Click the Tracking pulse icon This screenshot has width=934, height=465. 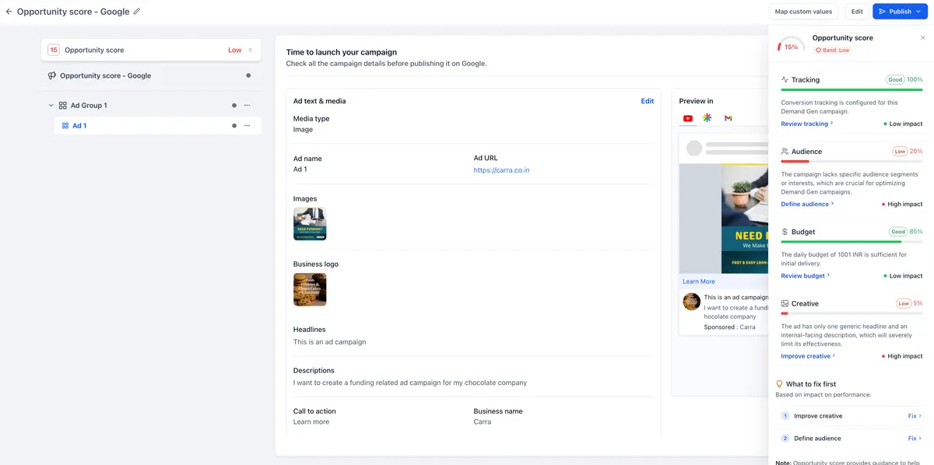click(785, 79)
